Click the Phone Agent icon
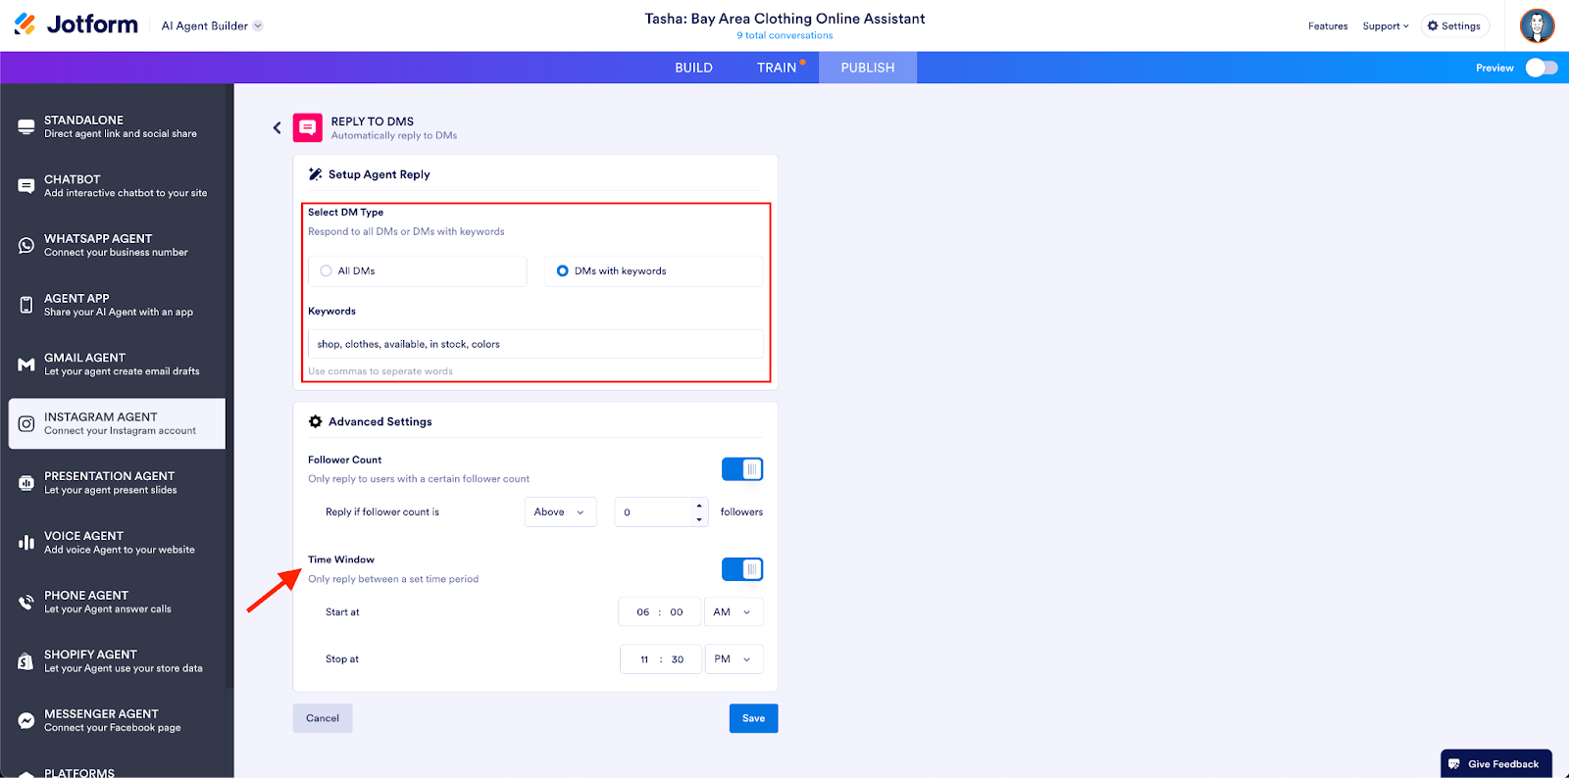Viewport: 1569px width, 778px height. point(26,603)
